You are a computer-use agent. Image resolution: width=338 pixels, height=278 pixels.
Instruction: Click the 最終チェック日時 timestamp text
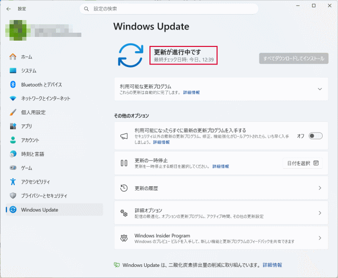(184, 60)
